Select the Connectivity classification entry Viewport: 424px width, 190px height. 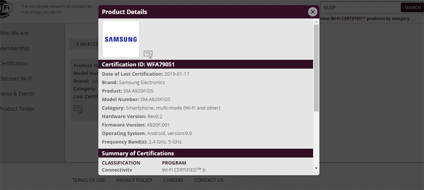(x=117, y=170)
